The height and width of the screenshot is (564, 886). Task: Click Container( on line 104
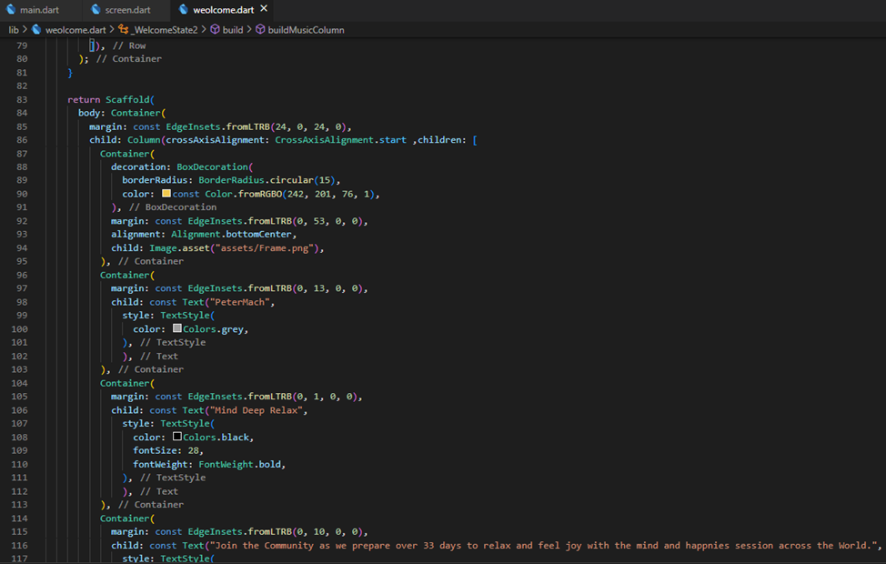[127, 383]
